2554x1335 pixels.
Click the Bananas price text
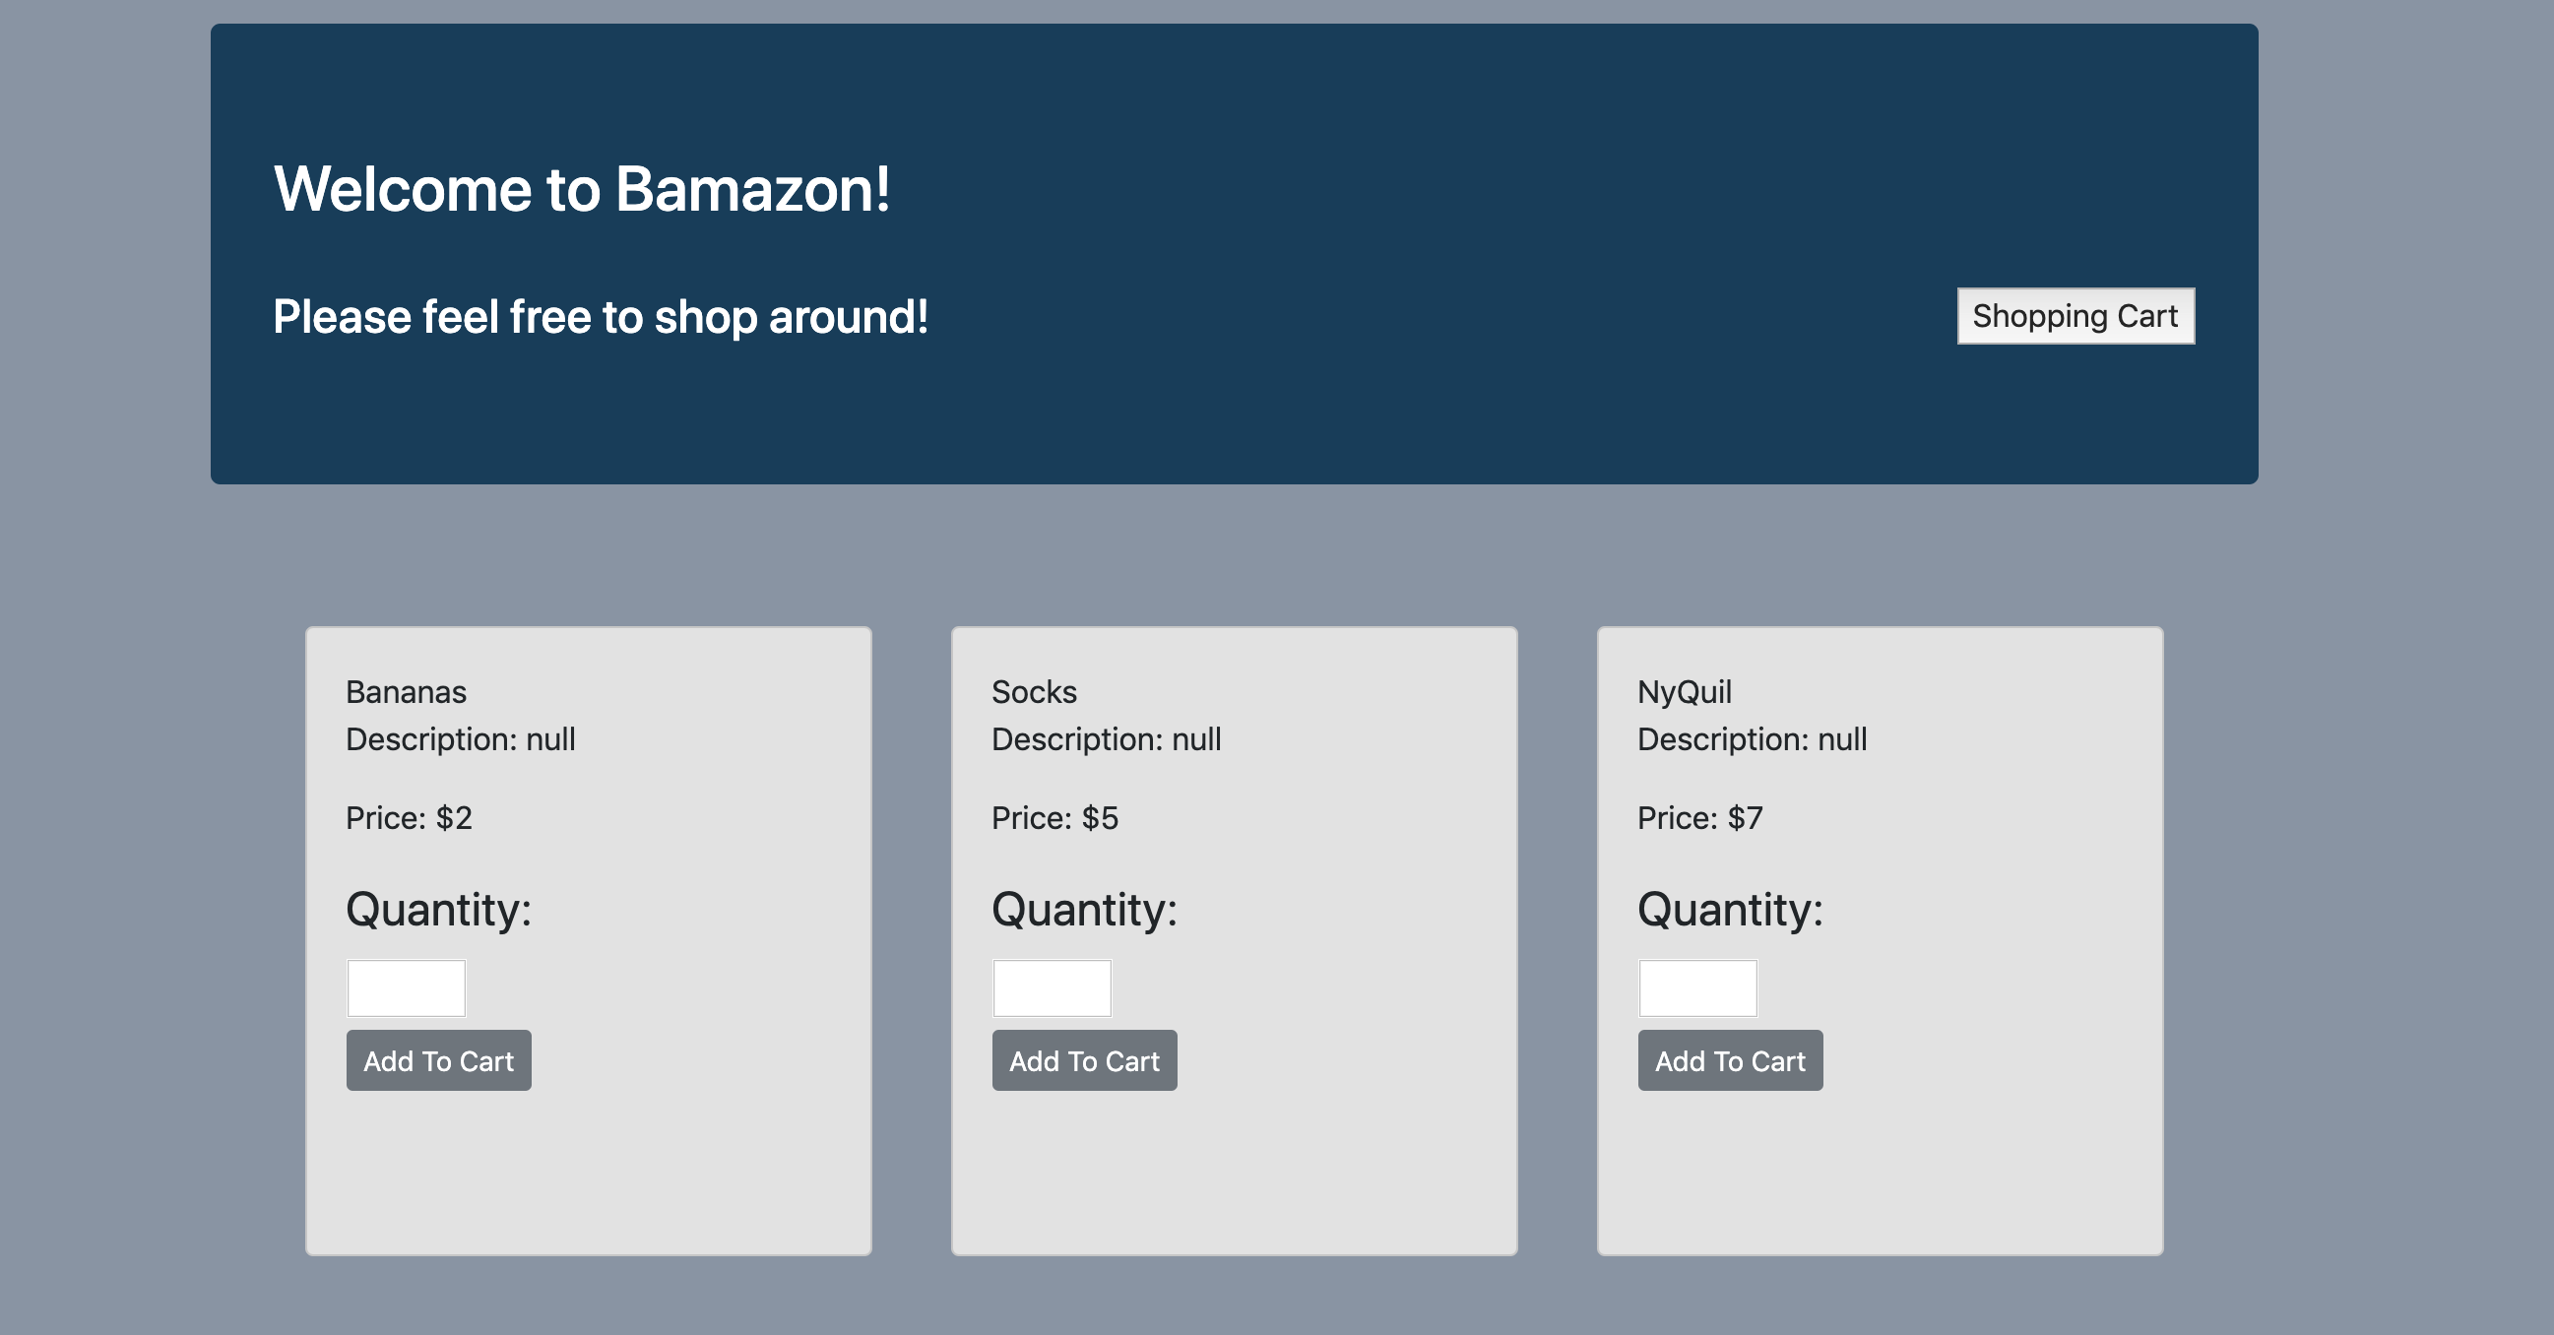tap(409, 818)
